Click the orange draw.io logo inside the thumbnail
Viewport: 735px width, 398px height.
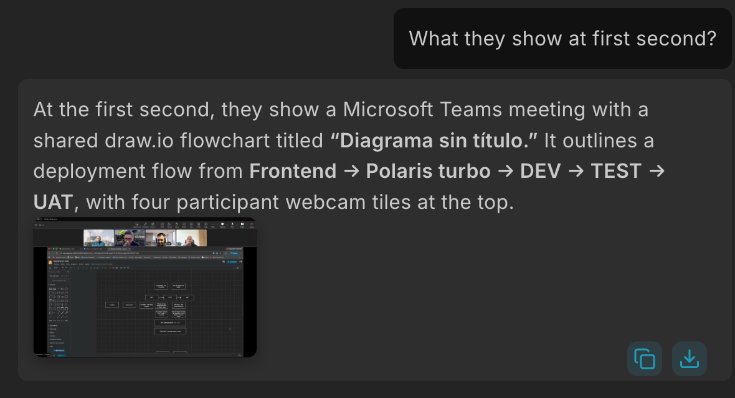pyautogui.click(x=50, y=262)
